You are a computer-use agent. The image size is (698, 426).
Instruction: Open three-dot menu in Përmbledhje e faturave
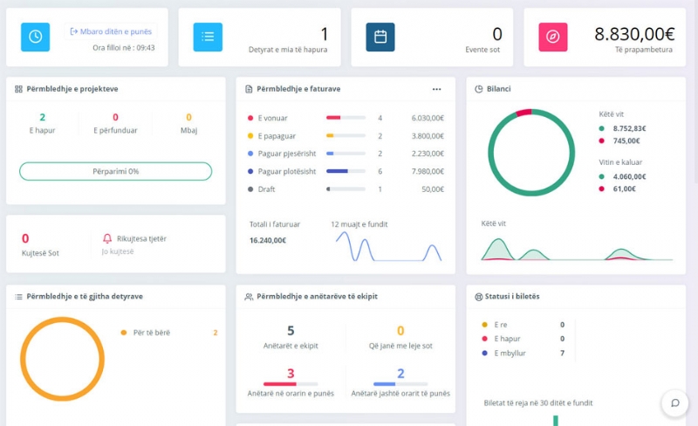pos(437,89)
